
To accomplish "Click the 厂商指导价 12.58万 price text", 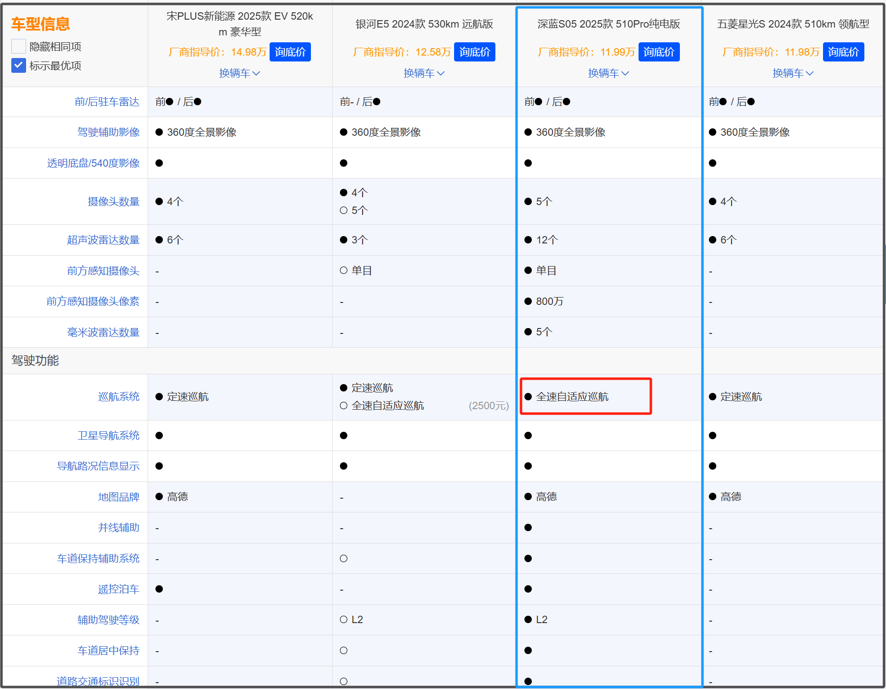I will (402, 52).
